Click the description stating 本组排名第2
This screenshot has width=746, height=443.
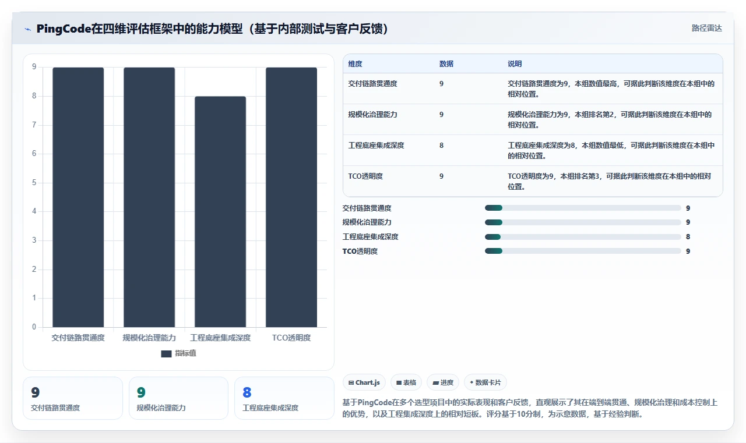(x=610, y=119)
